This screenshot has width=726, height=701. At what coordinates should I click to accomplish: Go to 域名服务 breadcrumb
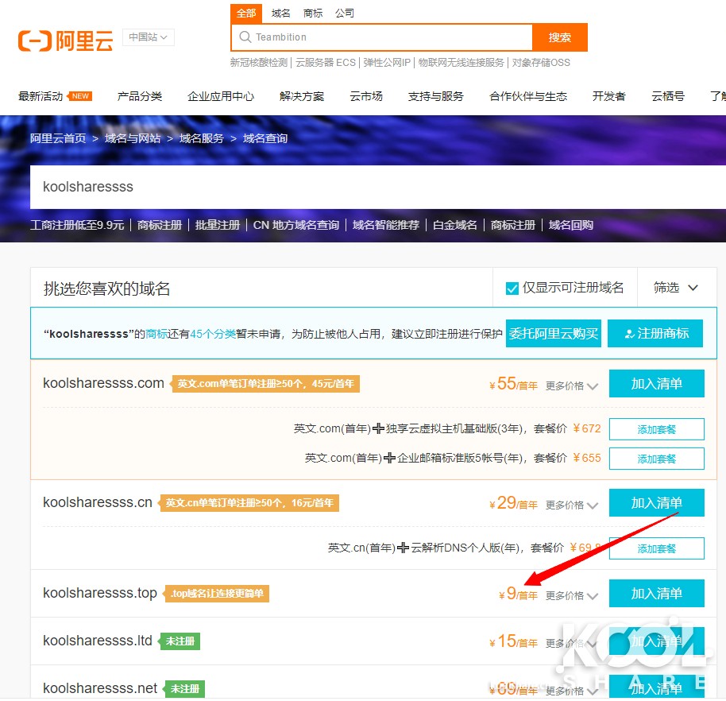(202, 138)
